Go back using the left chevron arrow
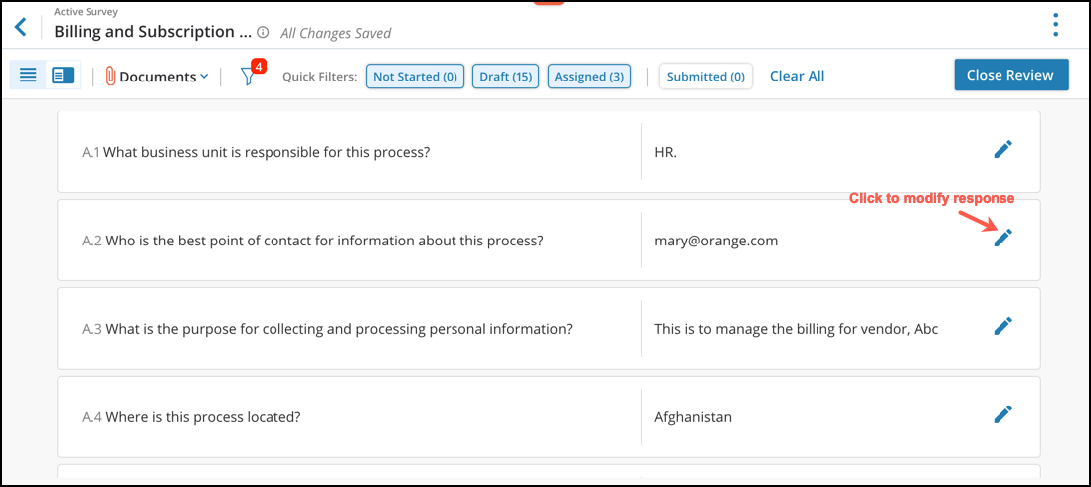This screenshot has height=487, width=1091. coord(21,27)
